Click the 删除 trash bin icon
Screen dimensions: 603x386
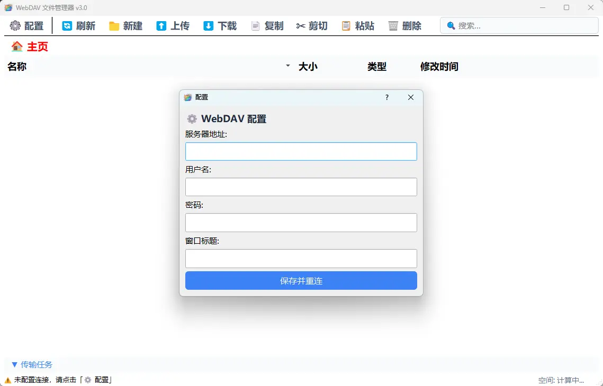pyautogui.click(x=393, y=26)
